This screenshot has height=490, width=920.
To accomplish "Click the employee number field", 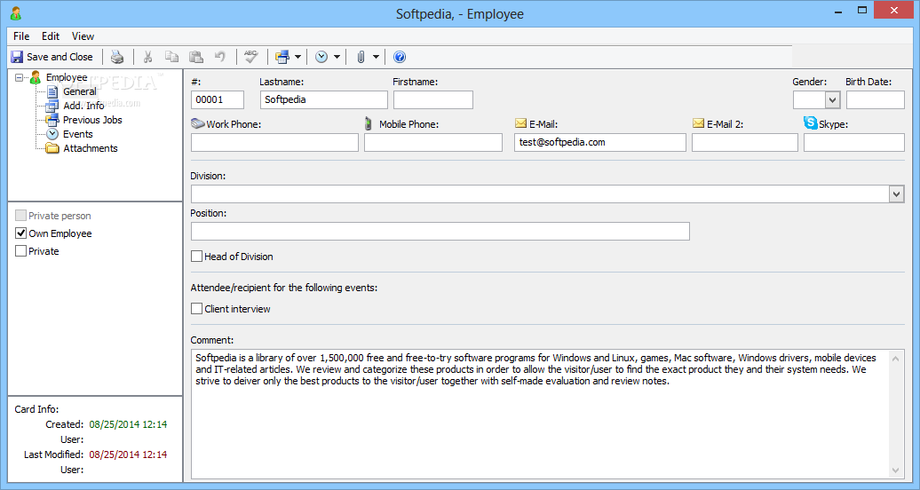I will (x=217, y=99).
